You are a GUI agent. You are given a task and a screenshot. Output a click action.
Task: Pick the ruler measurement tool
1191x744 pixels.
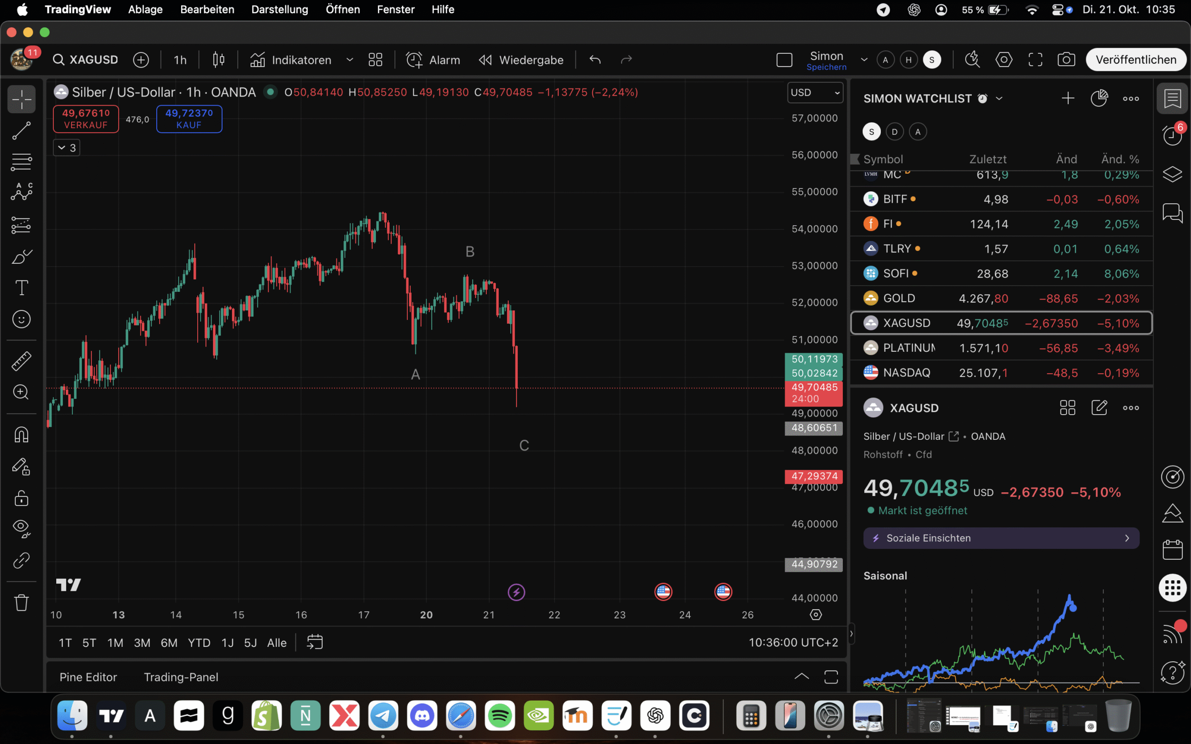tap(21, 361)
